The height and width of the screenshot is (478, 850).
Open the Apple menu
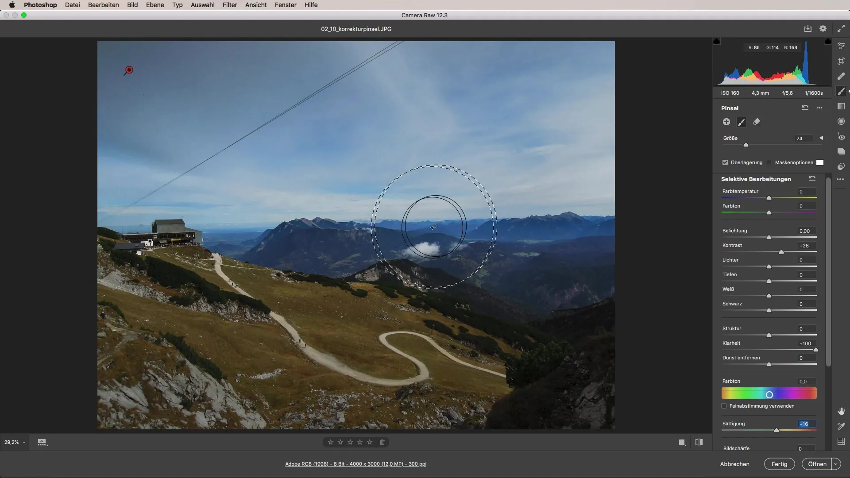coord(12,5)
